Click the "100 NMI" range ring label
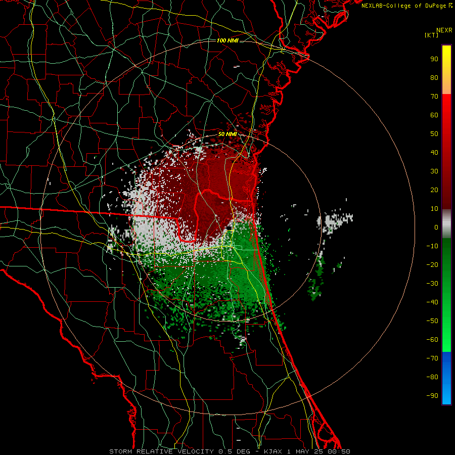The image size is (455, 455). [227, 40]
